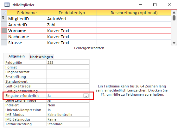Click the Zahl data type cell

[72, 25]
